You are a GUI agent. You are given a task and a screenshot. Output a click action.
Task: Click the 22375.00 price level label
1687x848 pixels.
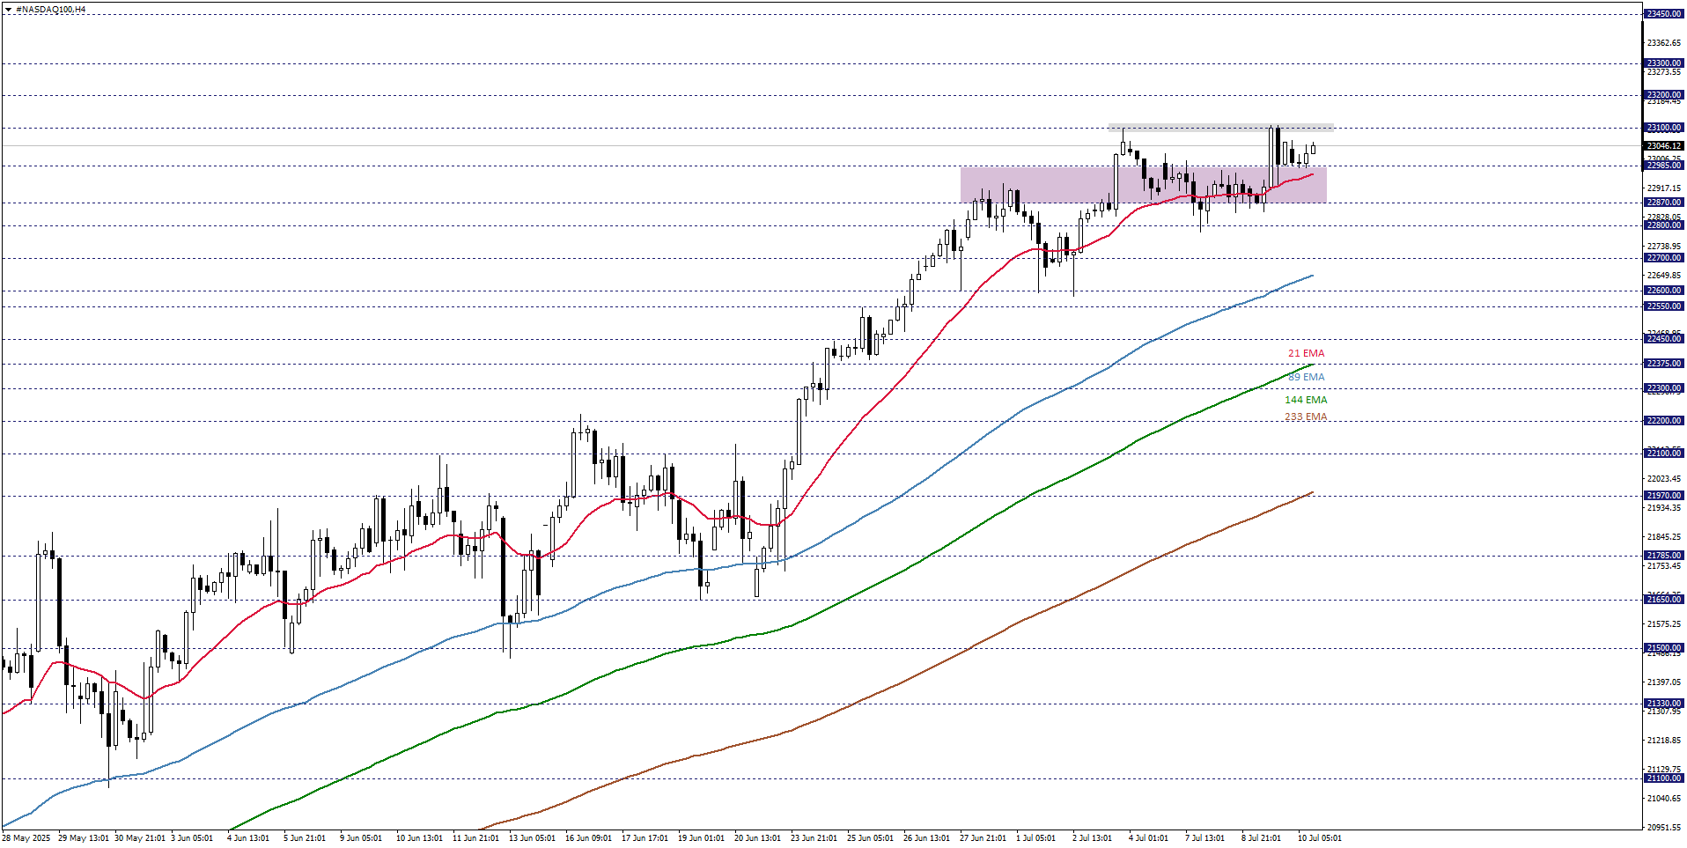click(1664, 364)
